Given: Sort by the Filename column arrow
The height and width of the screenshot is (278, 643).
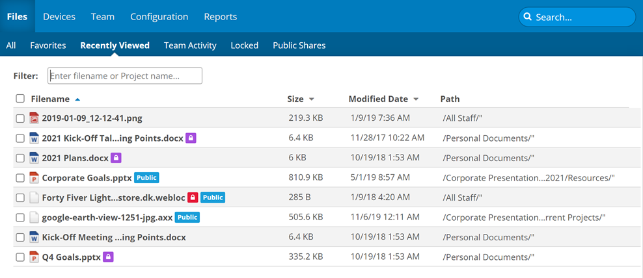Looking at the screenshot, I should [x=78, y=99].
